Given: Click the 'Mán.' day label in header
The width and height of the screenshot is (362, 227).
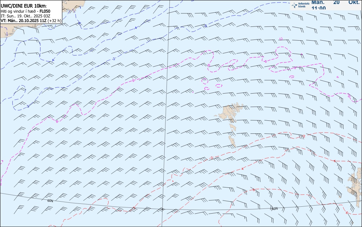Looking at the screenshot, I should click(318, 2).
